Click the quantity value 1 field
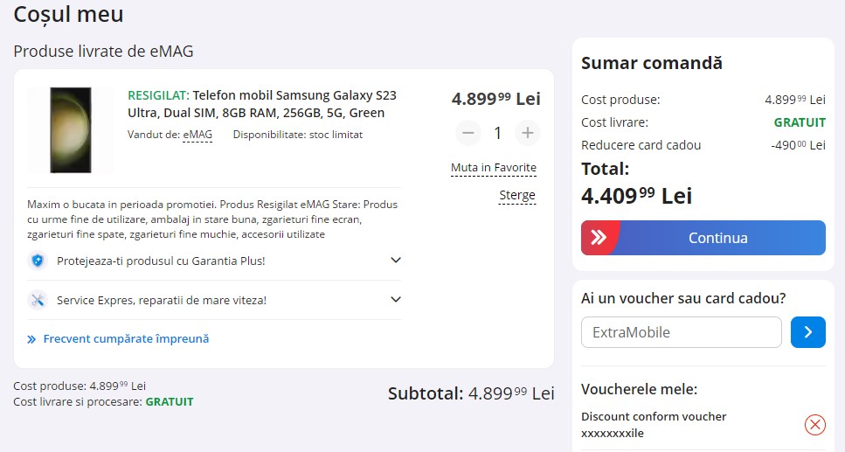The height and width of the screenshot is (452, 845). pyautogui.click(x=498, y=133)
